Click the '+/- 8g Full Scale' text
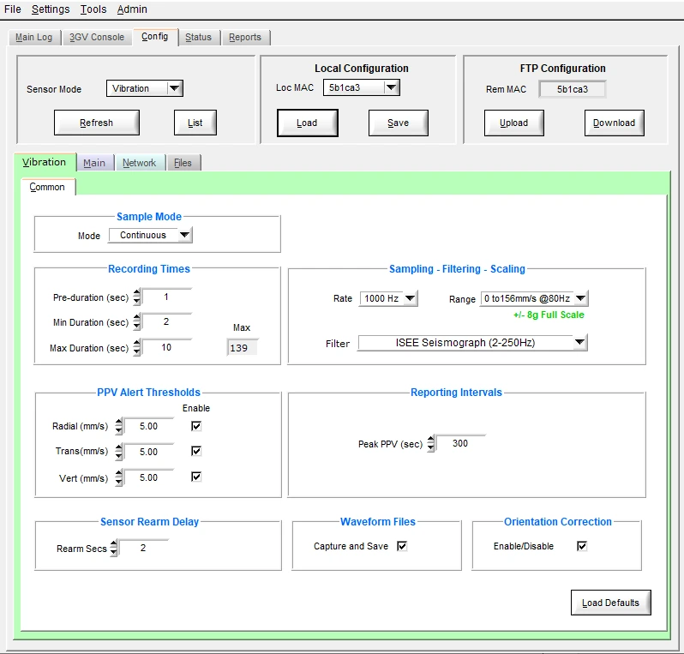This screenshot has width=684, height=654. tap(549, 315)
